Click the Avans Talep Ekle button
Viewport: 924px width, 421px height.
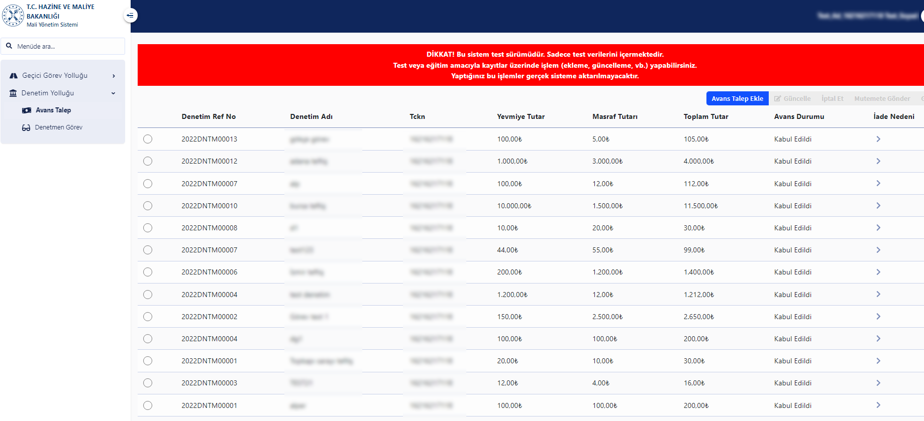(x=737, y=99)
